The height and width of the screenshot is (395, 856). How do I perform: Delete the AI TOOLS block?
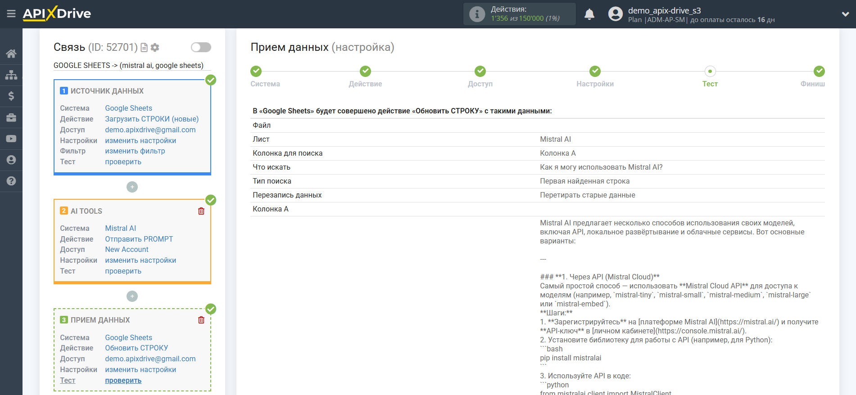201,211
